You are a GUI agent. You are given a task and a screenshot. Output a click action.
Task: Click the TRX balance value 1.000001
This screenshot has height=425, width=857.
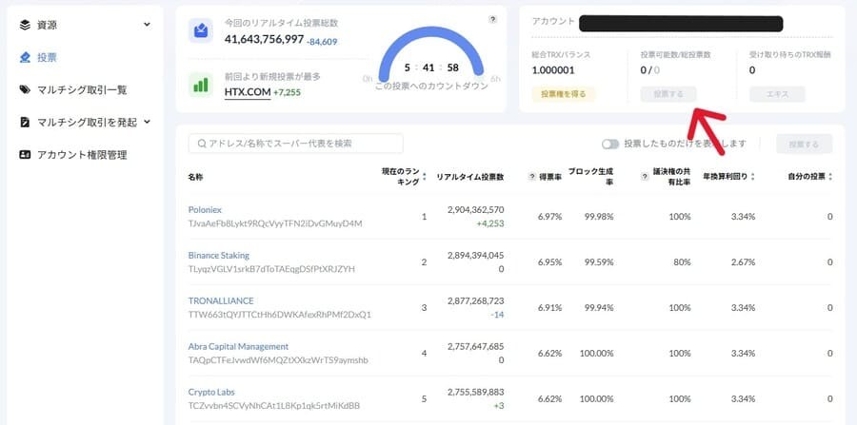click(x=553, y=70)
